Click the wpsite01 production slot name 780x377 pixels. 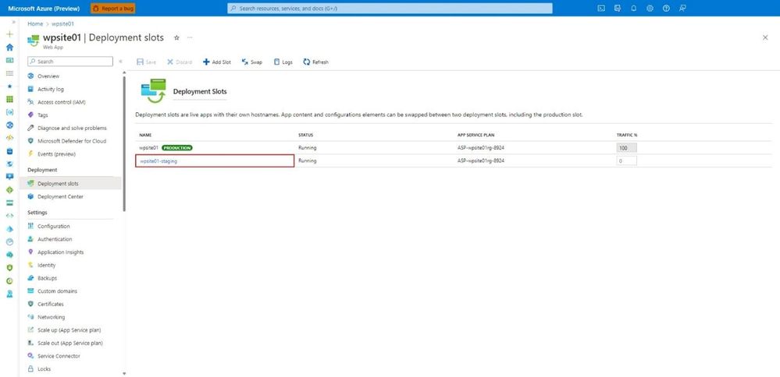[148, 148]
